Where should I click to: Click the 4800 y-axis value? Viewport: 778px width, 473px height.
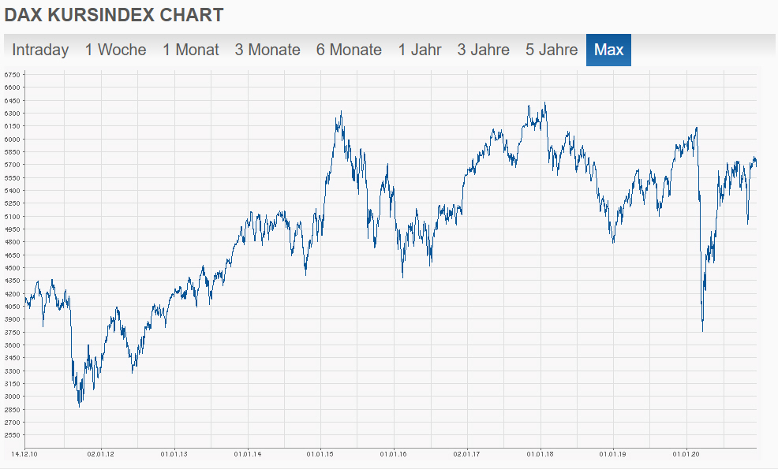click(x=13, y=242)
